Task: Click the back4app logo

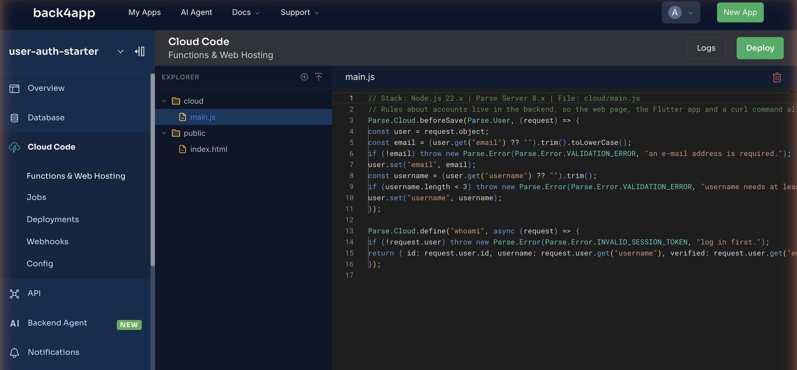Action: pyautogui.click(x=64, y=13)
